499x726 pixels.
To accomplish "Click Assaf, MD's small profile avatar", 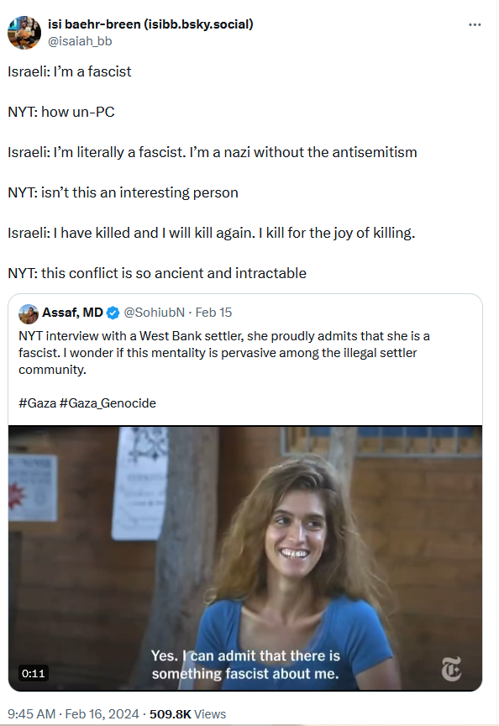I will point(29,313).
